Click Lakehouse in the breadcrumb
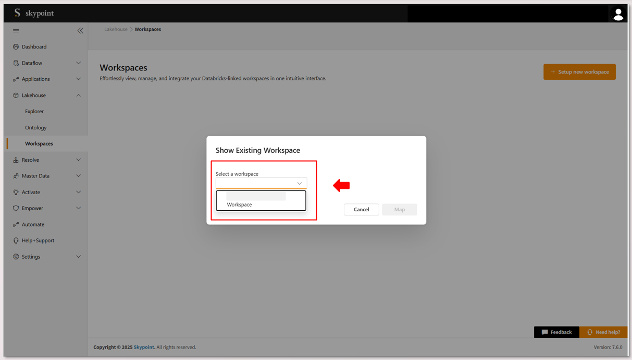 pyautogui.click(x=116, y=29)
